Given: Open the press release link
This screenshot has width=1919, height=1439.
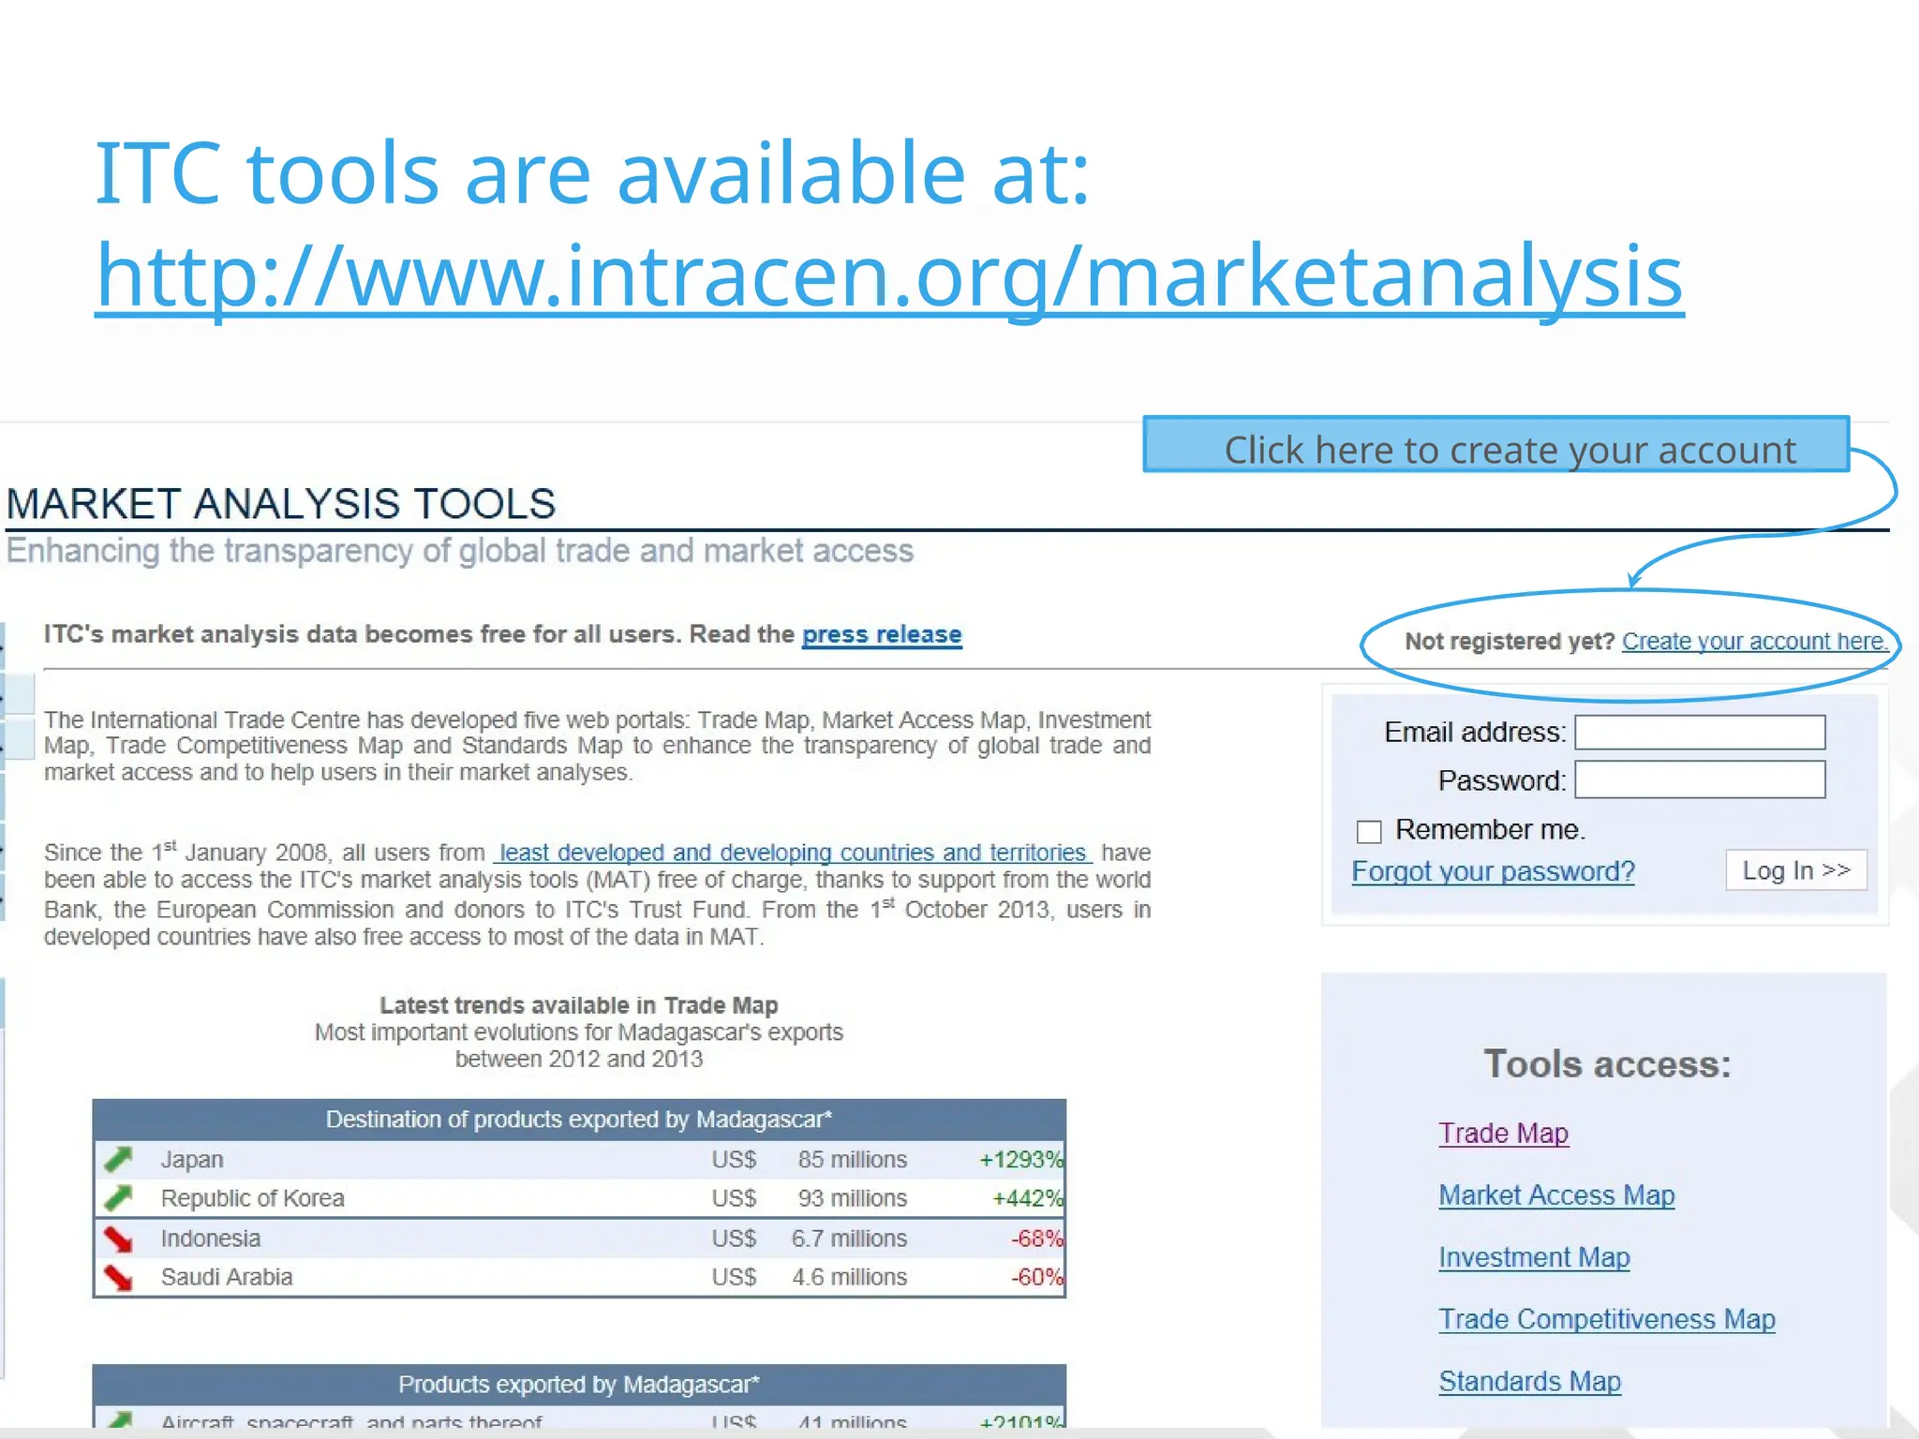Looking at the screenshot, I should (882, 634).
